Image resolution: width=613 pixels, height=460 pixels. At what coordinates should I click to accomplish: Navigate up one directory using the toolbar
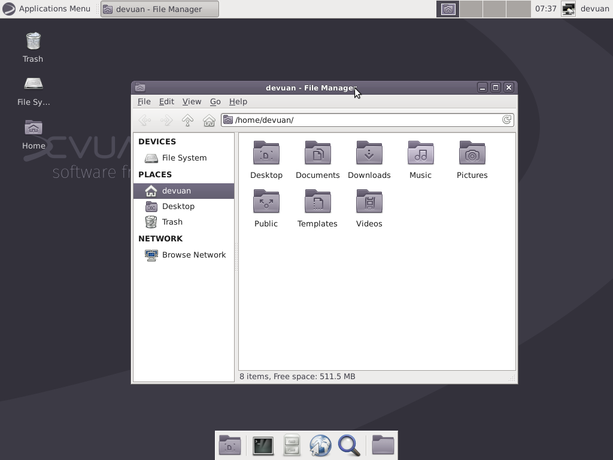tap(186, 120)
